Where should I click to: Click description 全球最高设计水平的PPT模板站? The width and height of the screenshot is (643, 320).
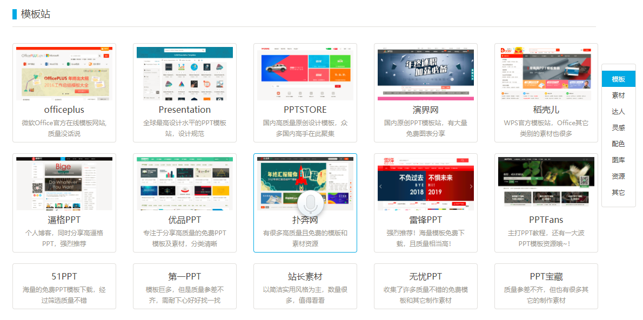pos(185,128)
